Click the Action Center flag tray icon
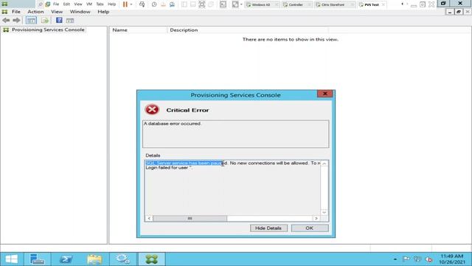 (406, 259)
